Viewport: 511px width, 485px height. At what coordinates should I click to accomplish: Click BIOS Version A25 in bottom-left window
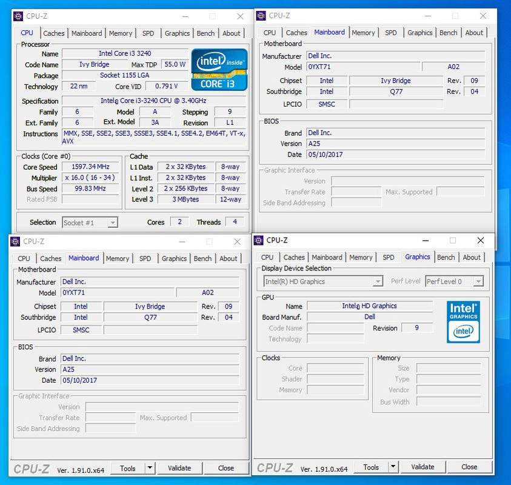(150, 369)
